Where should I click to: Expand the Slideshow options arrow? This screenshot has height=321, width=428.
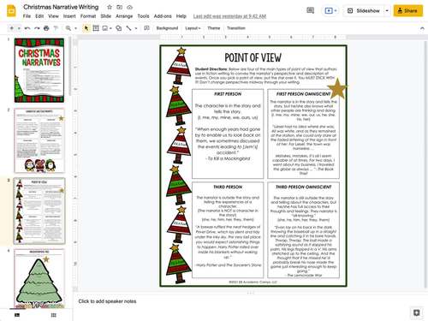pos(387,10)
